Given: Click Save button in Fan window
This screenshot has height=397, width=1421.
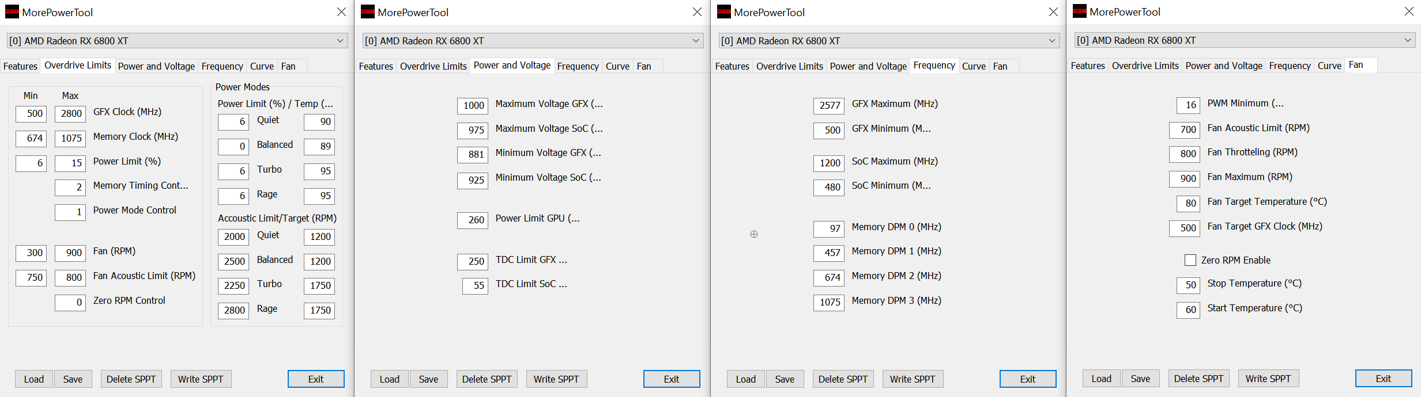Looking at the screenshot, I should pyautogui.click(x=1140, y=379).
